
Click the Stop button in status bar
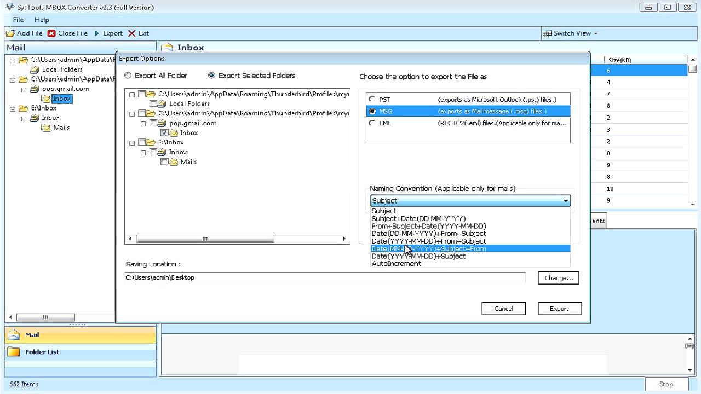click(666, 384)
